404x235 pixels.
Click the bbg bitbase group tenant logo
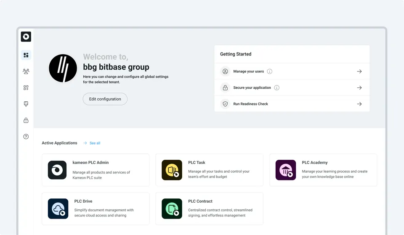[x=63, y=68]
